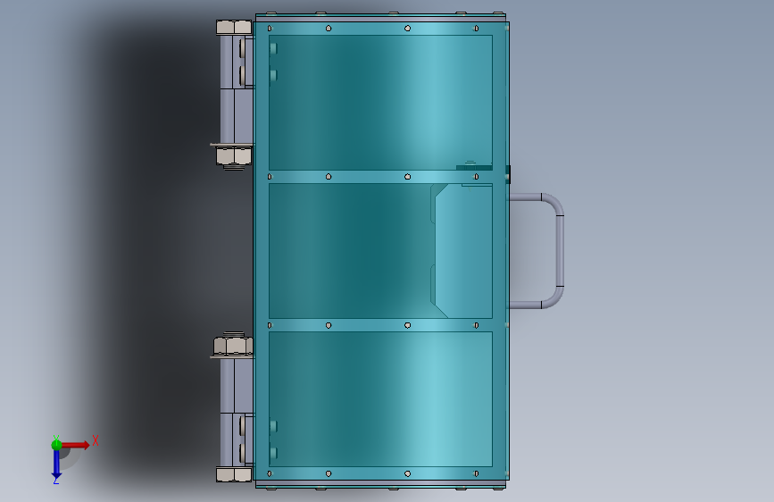Pick the hex nut at the top of the upper hinge

tap(234, 27)
